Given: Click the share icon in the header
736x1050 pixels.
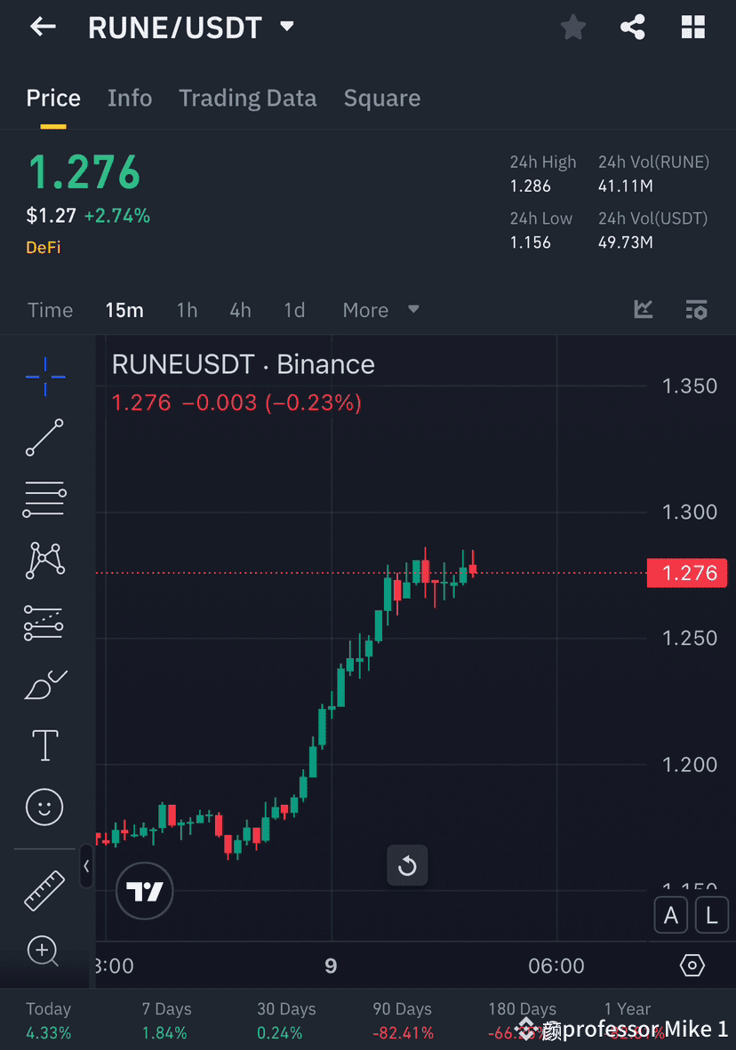Looking at the screenshot, I should coord(633,27).
